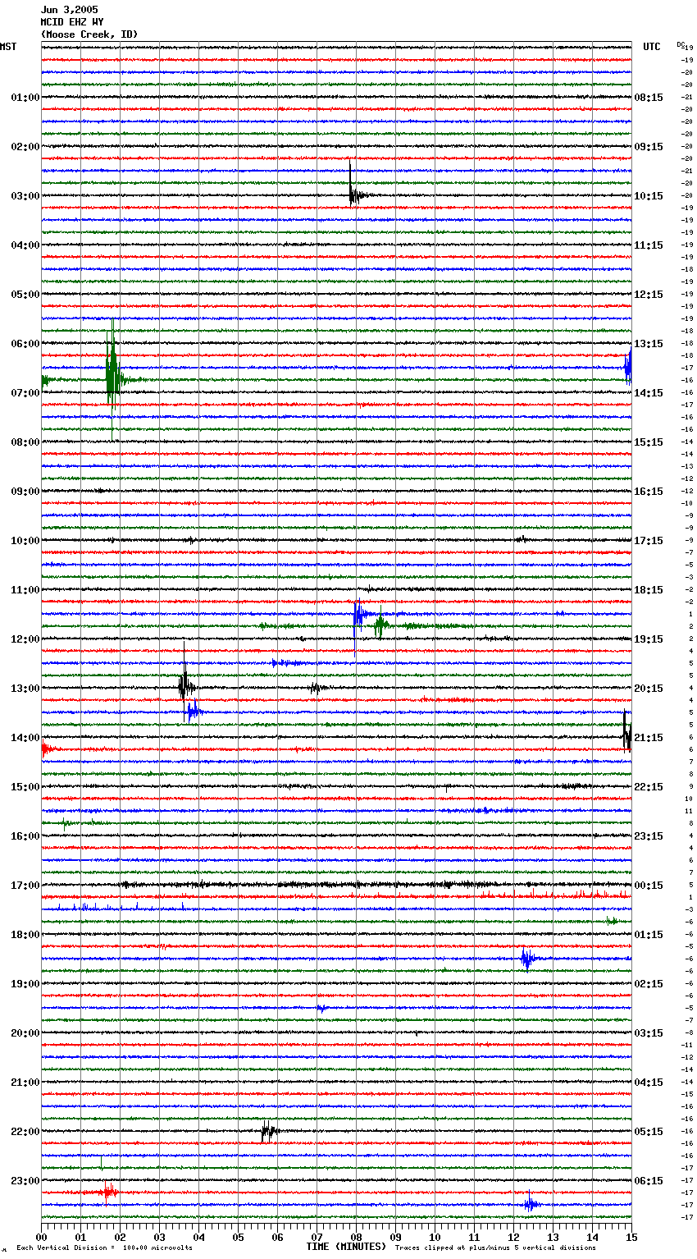Click the '23:00' MST hour label
697x1259 pixels.
tap(25, 1181)
